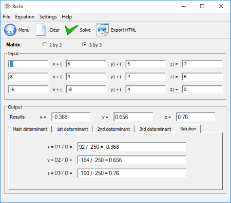
Task: Switch to the 2nd determinant tab
Action: [x=113, y=129]
